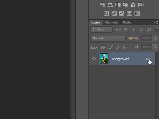Add a Posterize adjustment
Viewport: 159px width, 119px height.
(114, 14)
